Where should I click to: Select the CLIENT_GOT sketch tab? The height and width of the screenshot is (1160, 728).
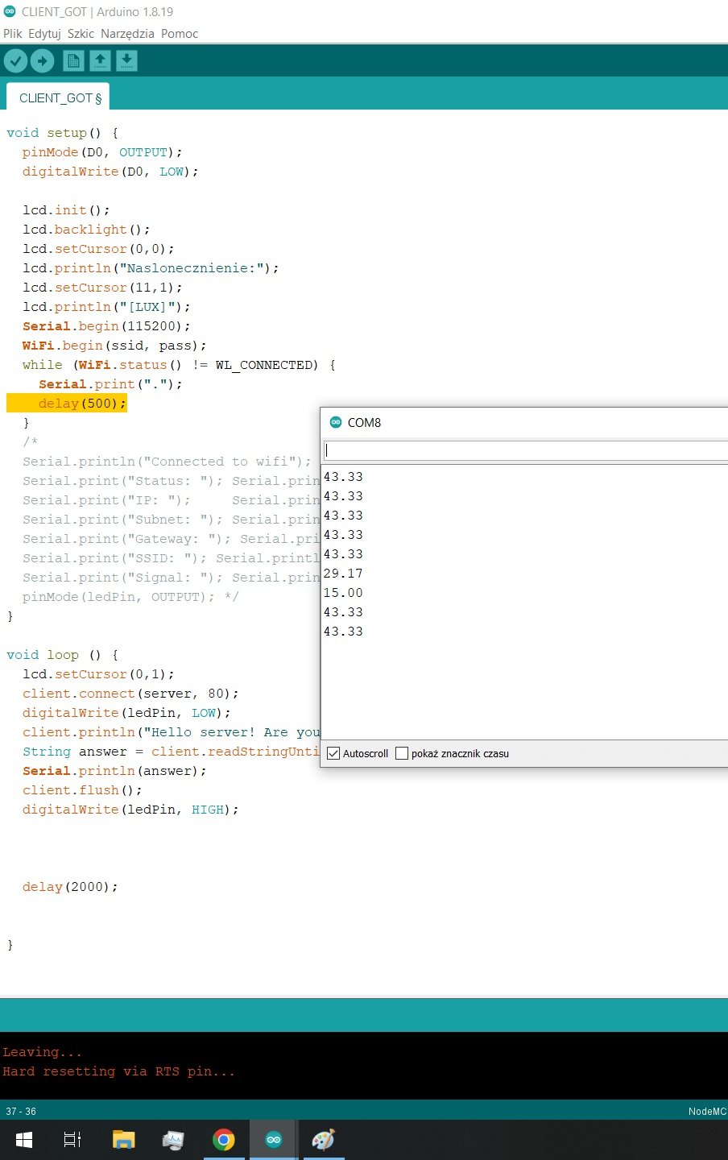(58, 97)
